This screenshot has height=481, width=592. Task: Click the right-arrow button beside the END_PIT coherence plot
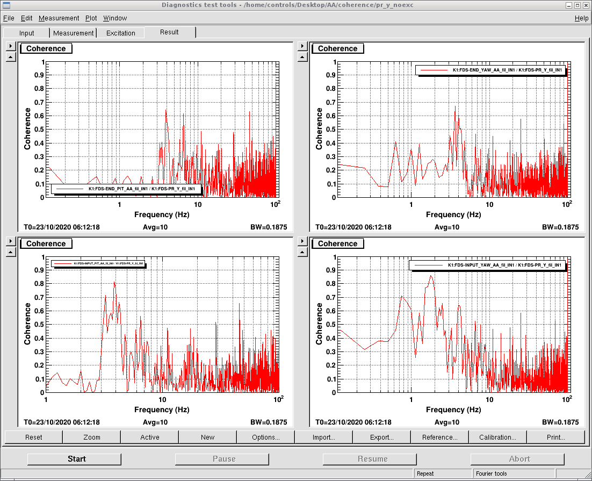click(11, 47)
